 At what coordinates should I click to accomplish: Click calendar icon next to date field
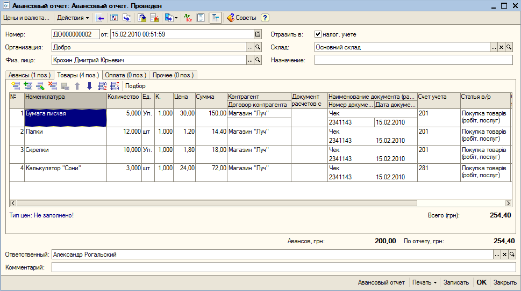pos(258,34)
